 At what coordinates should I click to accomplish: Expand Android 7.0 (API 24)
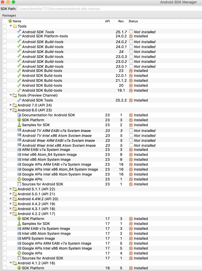tap(11, 105)
